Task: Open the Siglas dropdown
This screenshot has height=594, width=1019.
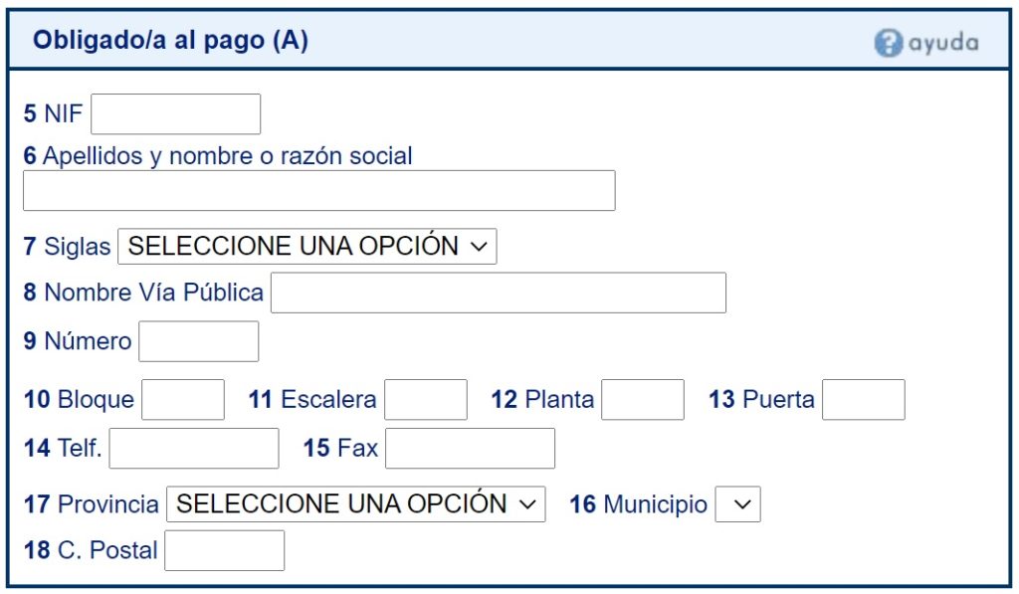Action: pyautogui.click(x=306, y=246)
